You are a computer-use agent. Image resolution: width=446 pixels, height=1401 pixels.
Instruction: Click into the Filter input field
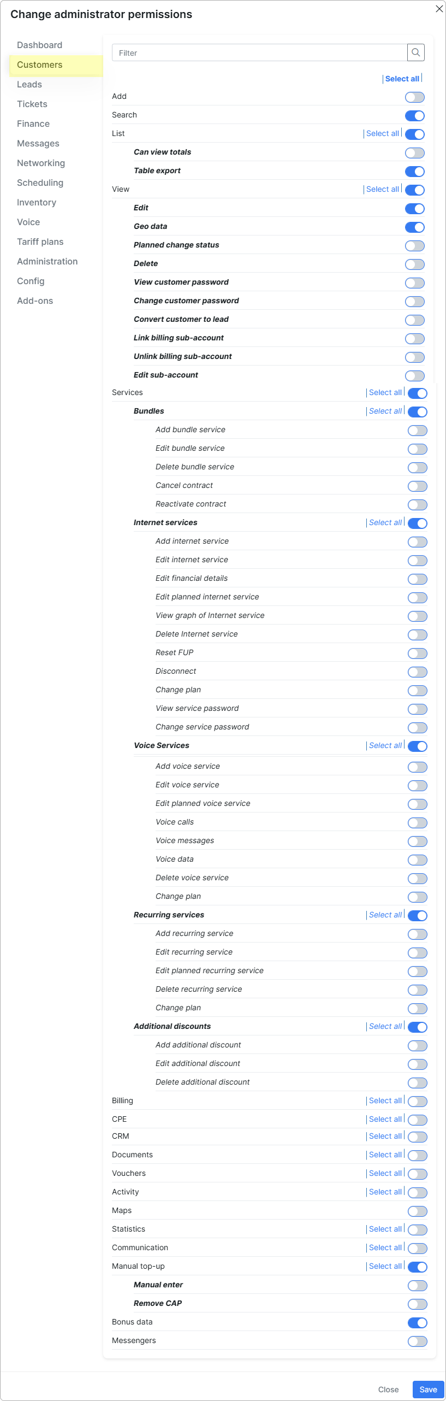[260, 52]
